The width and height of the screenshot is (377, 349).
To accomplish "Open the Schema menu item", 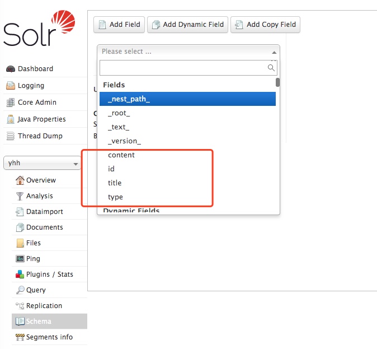I will click(x=39, y=322).
